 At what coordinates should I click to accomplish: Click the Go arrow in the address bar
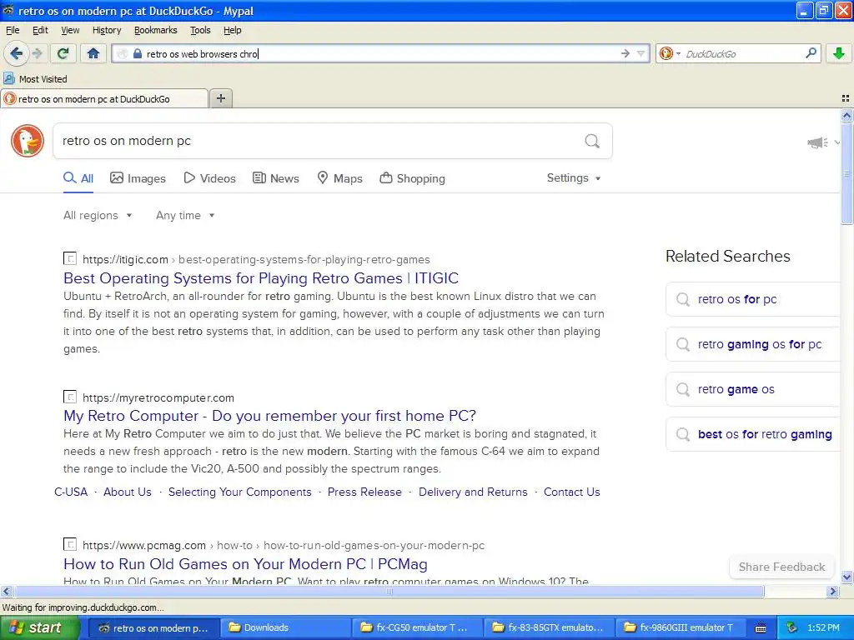625,53
